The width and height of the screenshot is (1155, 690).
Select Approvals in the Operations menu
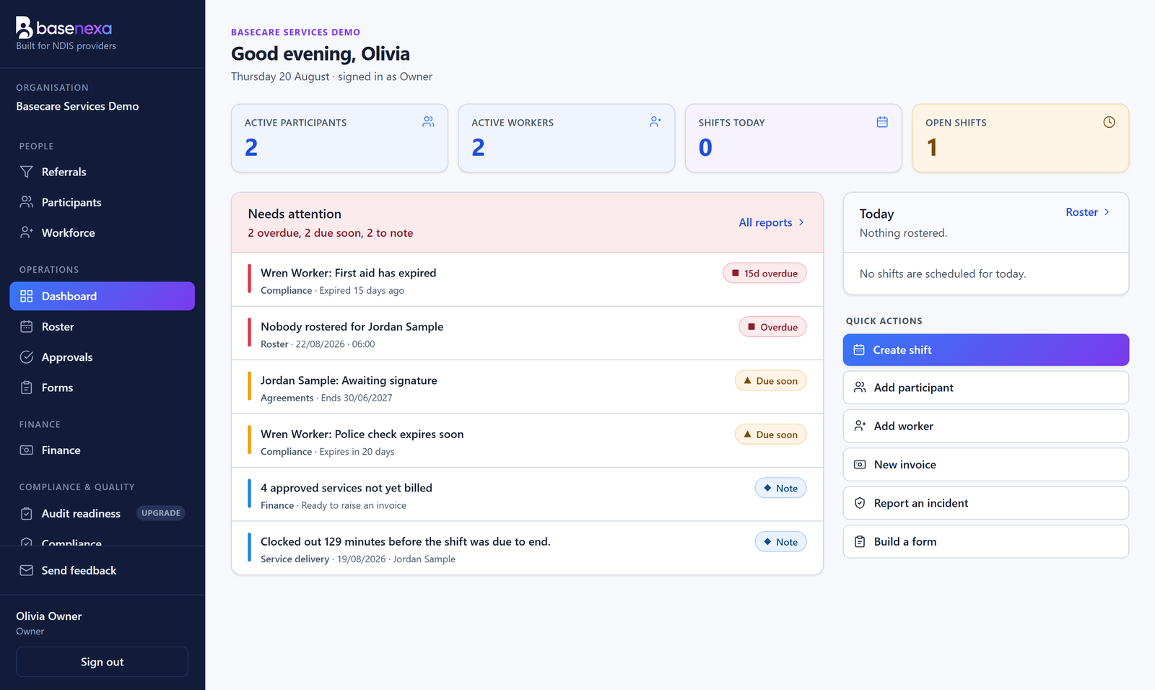click(x=102, y=357)
